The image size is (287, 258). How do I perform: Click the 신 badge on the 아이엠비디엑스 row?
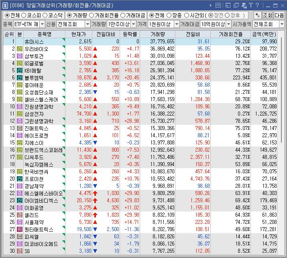click(20, 200)
